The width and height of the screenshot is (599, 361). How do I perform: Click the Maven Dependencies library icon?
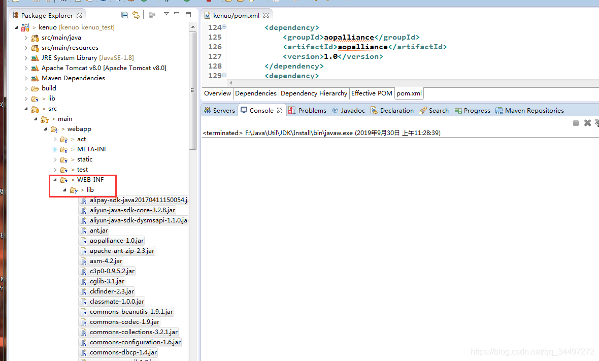35,78
